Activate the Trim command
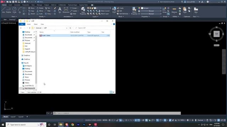The width and height of the screenshot is (227, 127). coord(48,8)
